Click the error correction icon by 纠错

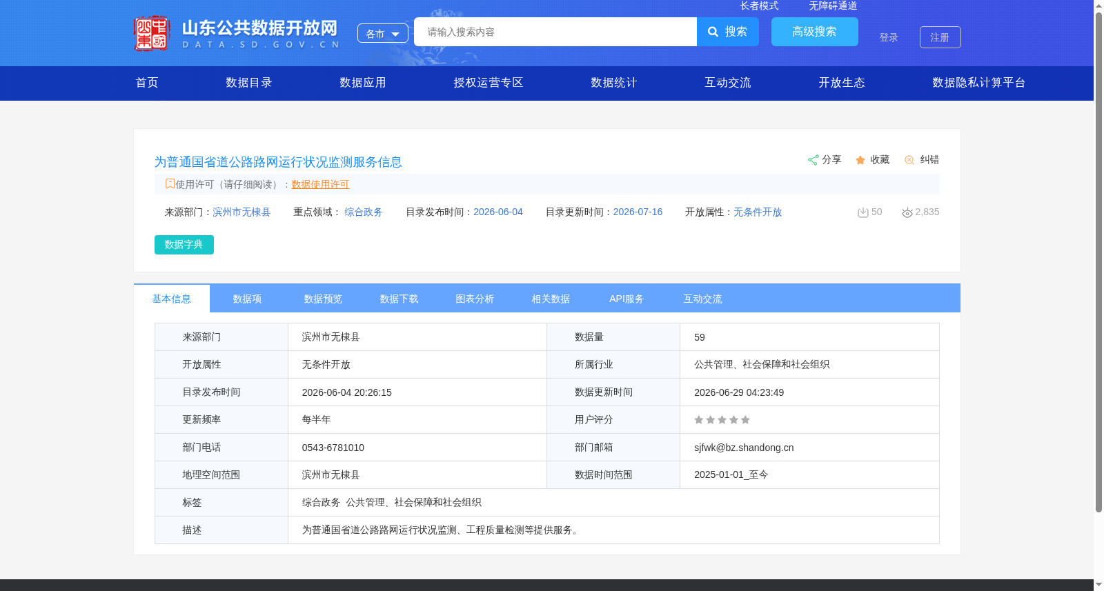tap(909, 160)
